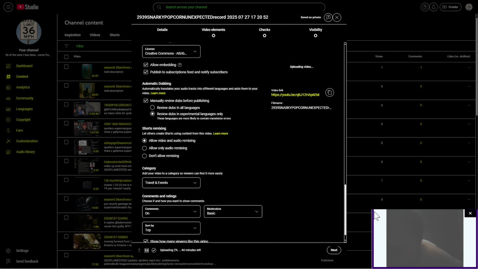The image size is (478, 269).
Task: Open the Category Travel & Events dropdown
Action: (171, 183)
